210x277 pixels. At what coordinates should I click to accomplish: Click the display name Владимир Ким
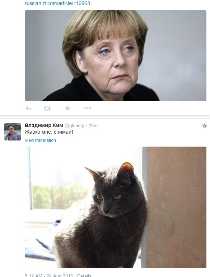pos(44,125)
